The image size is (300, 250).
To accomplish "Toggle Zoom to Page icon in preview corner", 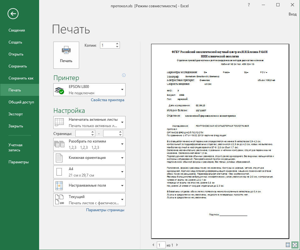I will coord(295,245).
